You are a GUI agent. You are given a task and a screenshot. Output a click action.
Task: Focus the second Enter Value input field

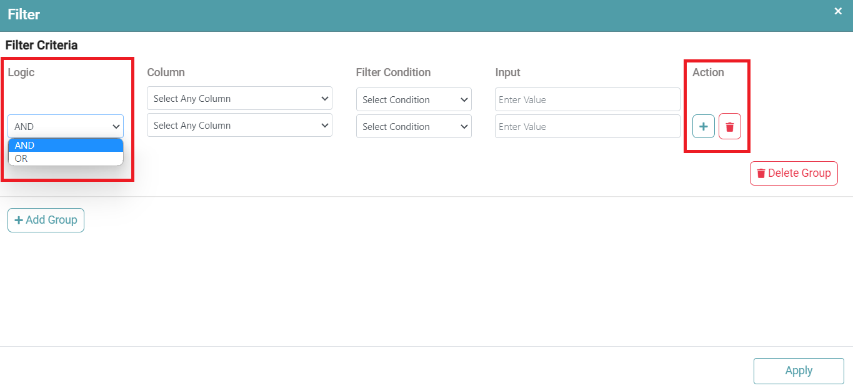[587, 127]
